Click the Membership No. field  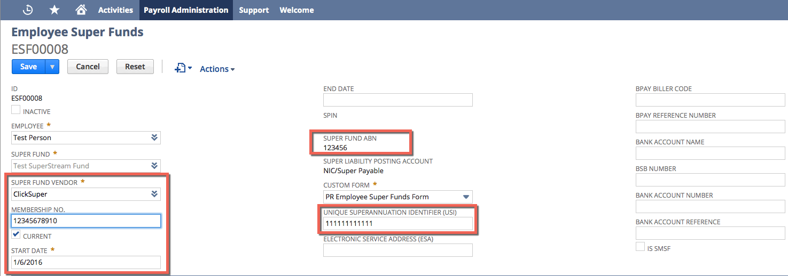pyautogui.click(x=86, y=221)
